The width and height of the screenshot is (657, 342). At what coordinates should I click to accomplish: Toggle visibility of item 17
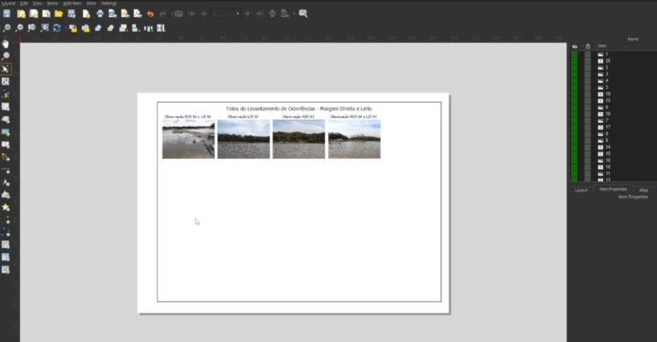click(575, 127)
